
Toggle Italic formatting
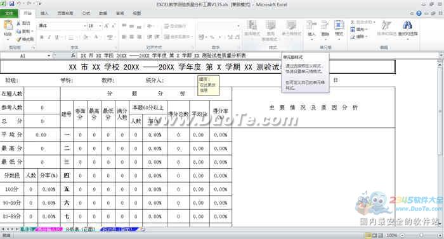[x=49, y=37]
